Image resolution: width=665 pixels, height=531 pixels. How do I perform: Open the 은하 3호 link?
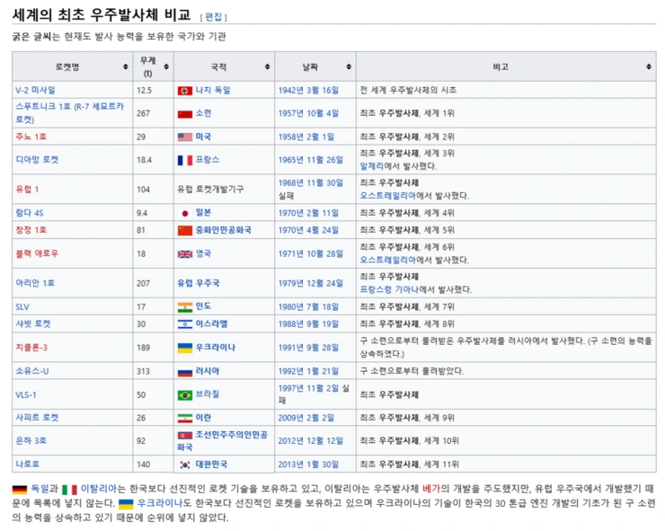coord(31,440)
